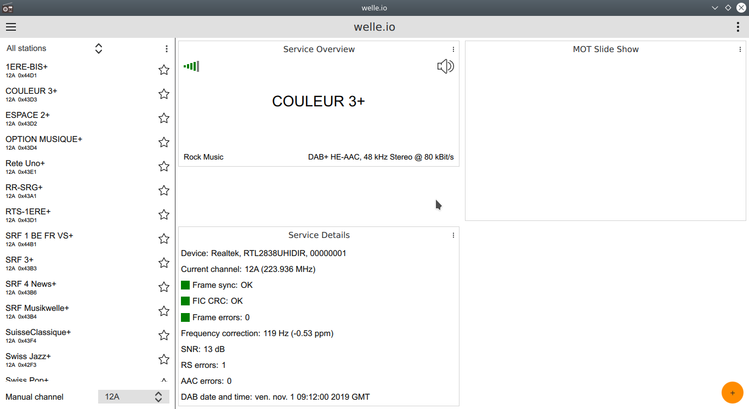The width and height of the screenshot is (749, 409).
Task: Click the Frame sync OK green indicator
Action: [185, 285]
